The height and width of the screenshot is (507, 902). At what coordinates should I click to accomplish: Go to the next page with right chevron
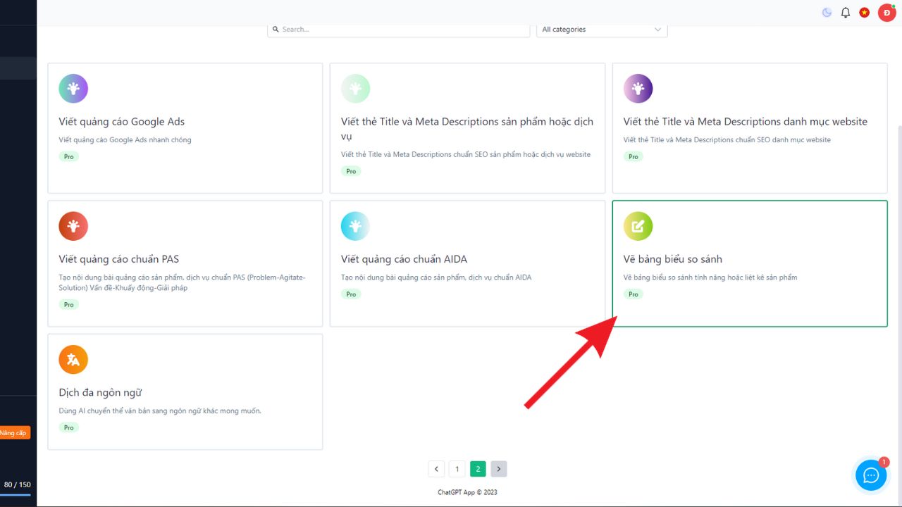[x=499, y=469]
